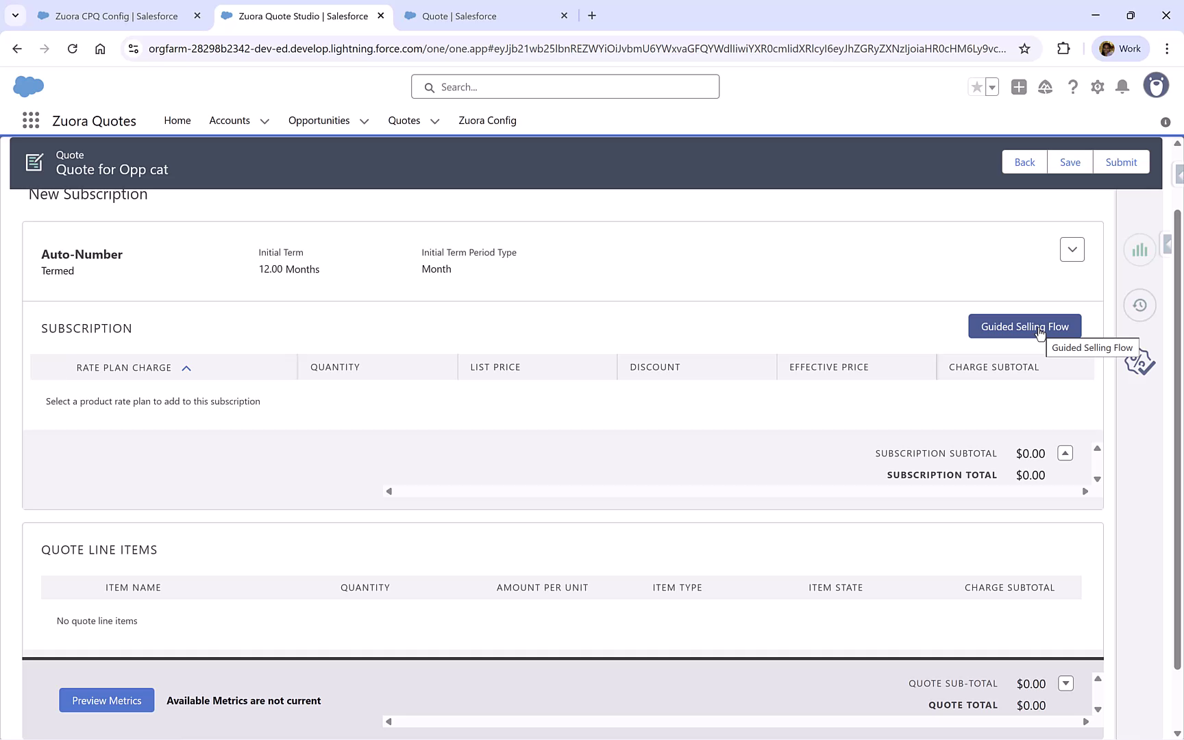Submit the quote
The width and height of the screenshot is (1184, 740).
pyautogui.click(x=1121, y=162)
